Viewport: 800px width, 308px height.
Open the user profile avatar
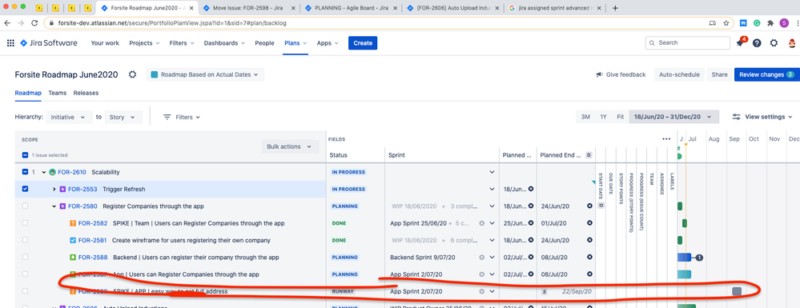click(x=792, y=43)
